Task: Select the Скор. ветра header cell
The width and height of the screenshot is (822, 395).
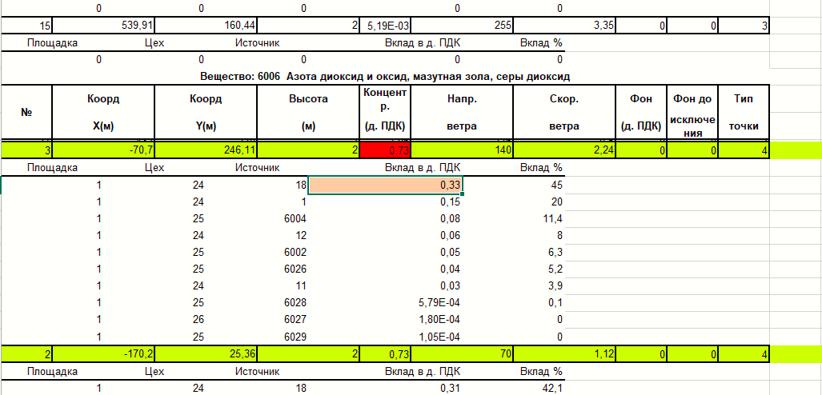Action: tap(563, 113)
